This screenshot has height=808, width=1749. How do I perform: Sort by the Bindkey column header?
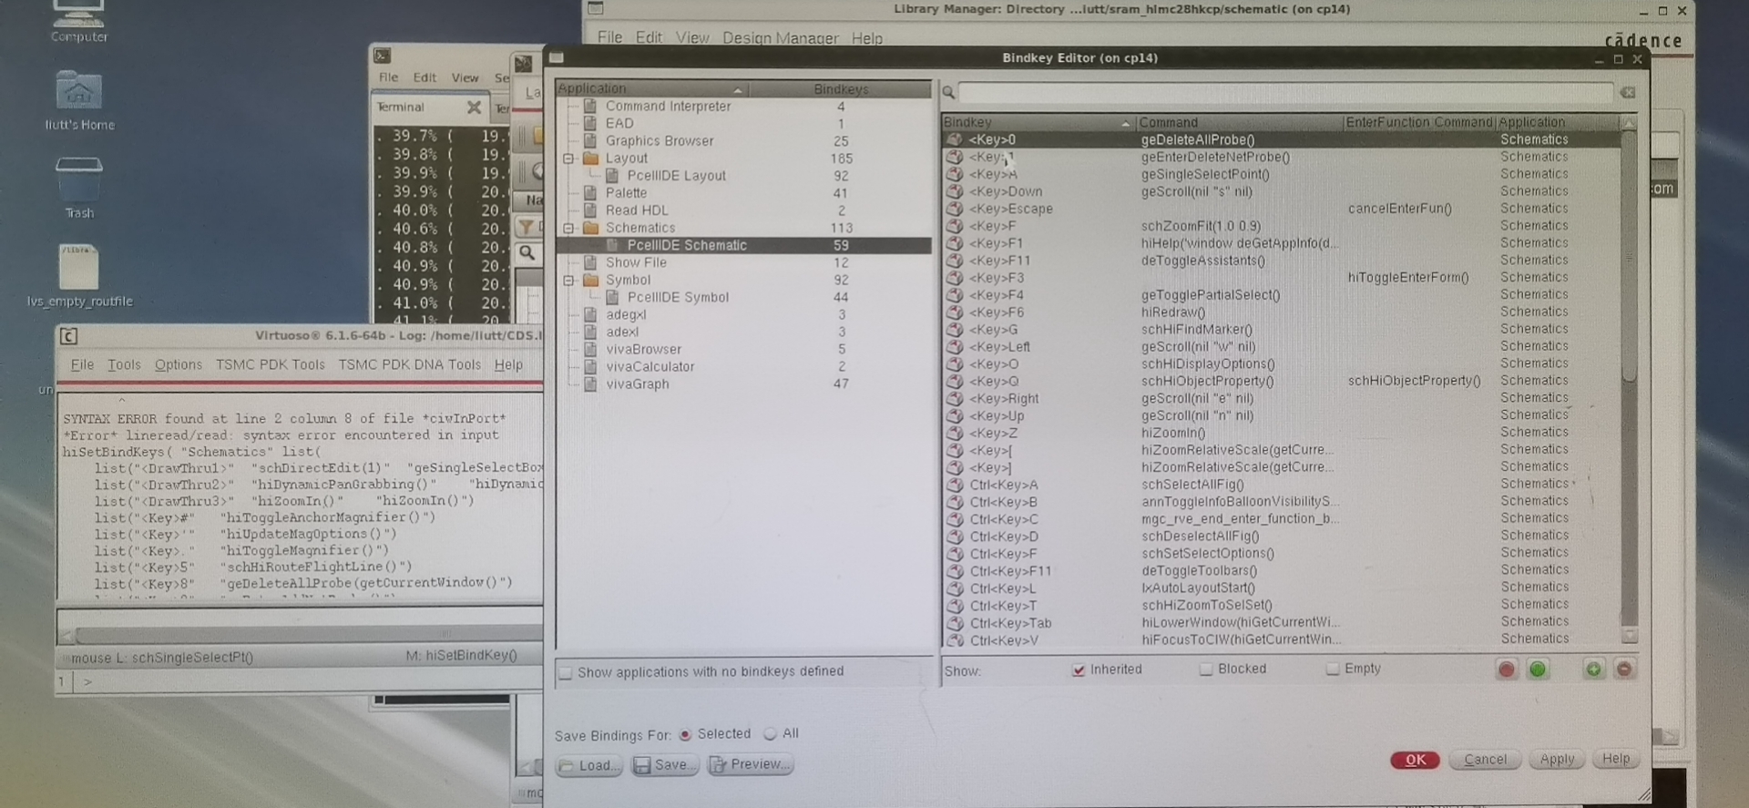click(1038, 122)
